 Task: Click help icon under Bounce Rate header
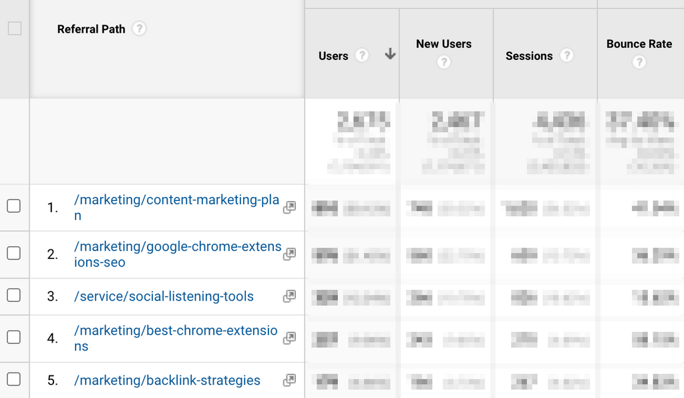[x=639, y=62]
